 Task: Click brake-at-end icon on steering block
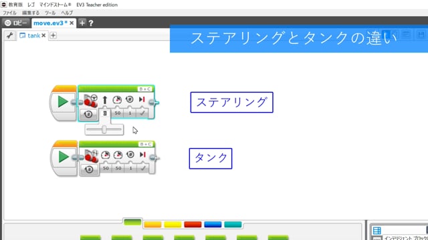142,99
